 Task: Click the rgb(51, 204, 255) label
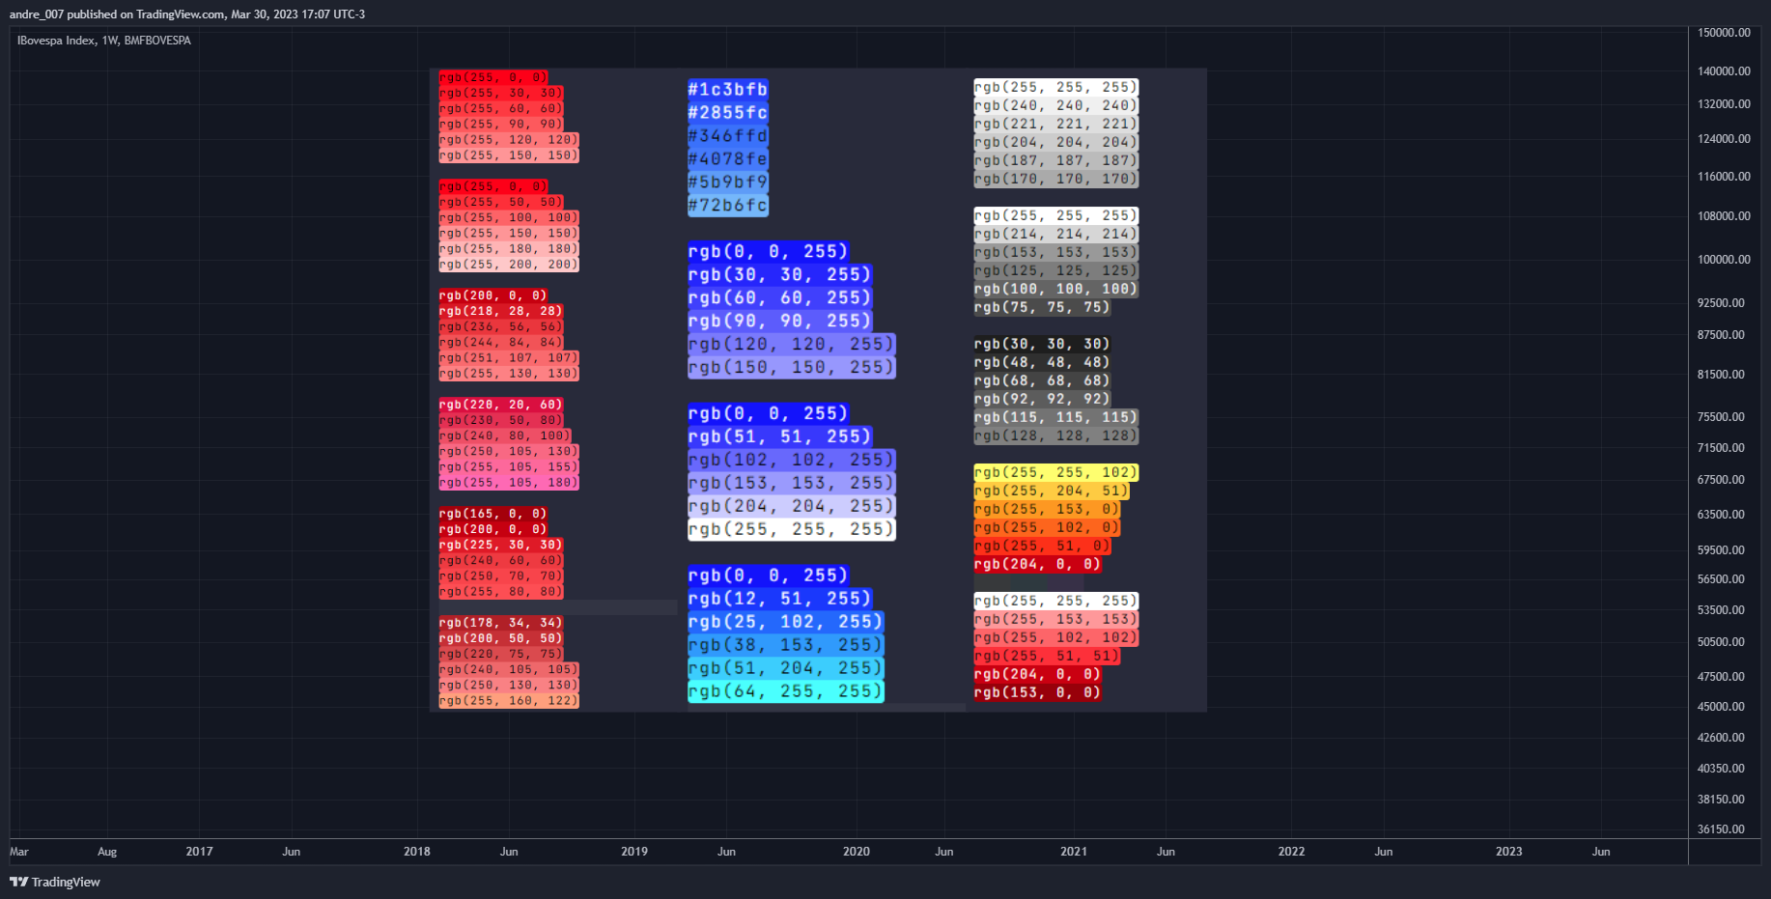point(786,668)
